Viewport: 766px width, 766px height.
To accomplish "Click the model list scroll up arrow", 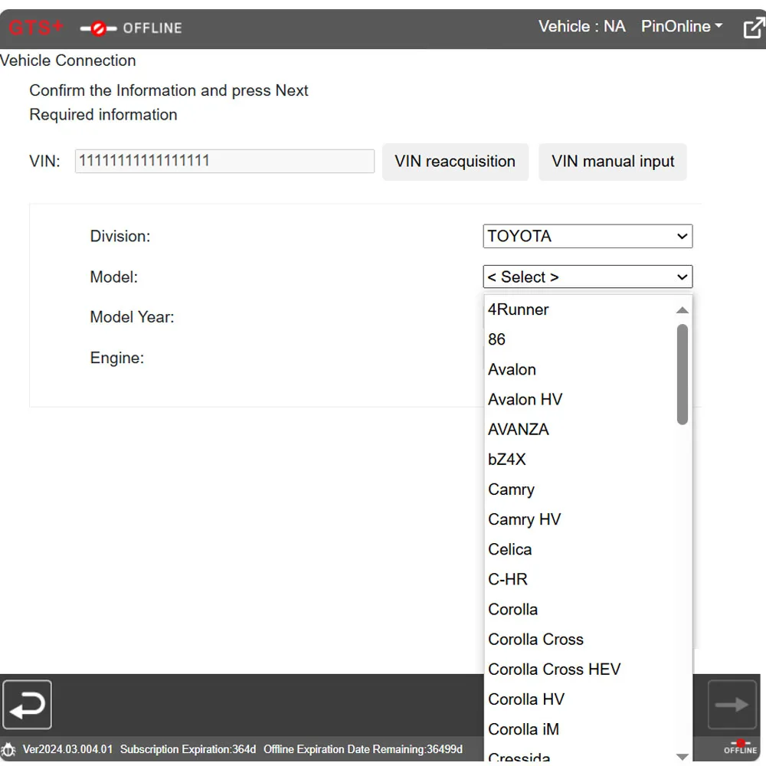I will pos(683,310).
